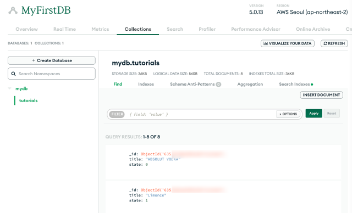Switch to the Online Archive tab

(x=313, y=29)
